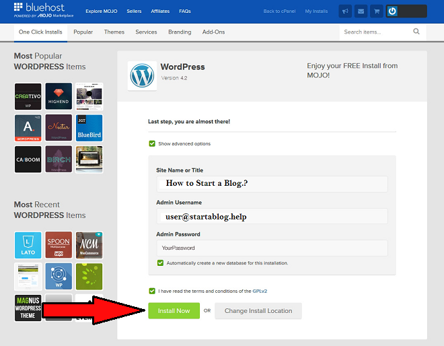Open the laptop photo theme thumbnail
Viewport: 444px width, 346px height.
89,160
